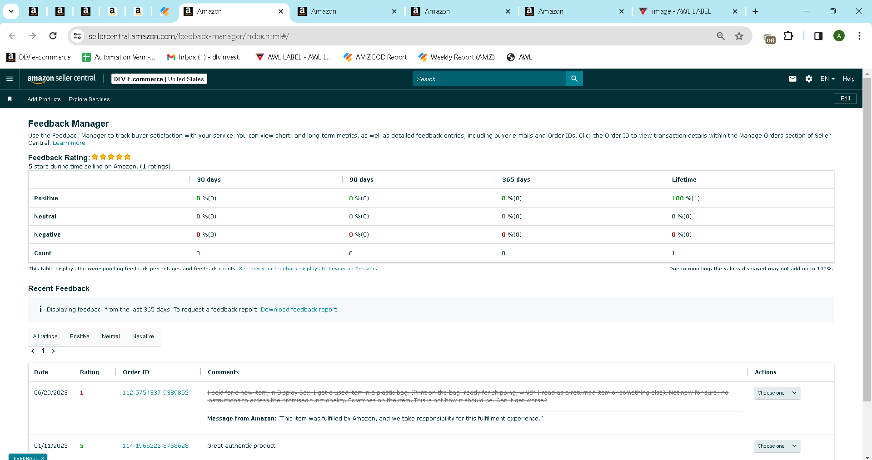This screenshot has width=872, height=460.
Task: Open the AWL globe bookmark
Action: pos(519,57)
